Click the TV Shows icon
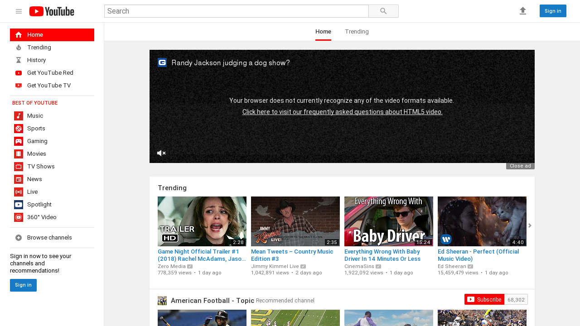The width and height of the screenshot is (580, 326). tap(19, 167)
